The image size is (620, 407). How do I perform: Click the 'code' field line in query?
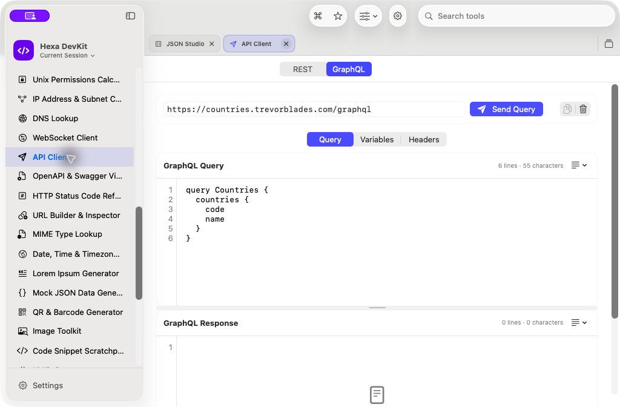[215, 209]
